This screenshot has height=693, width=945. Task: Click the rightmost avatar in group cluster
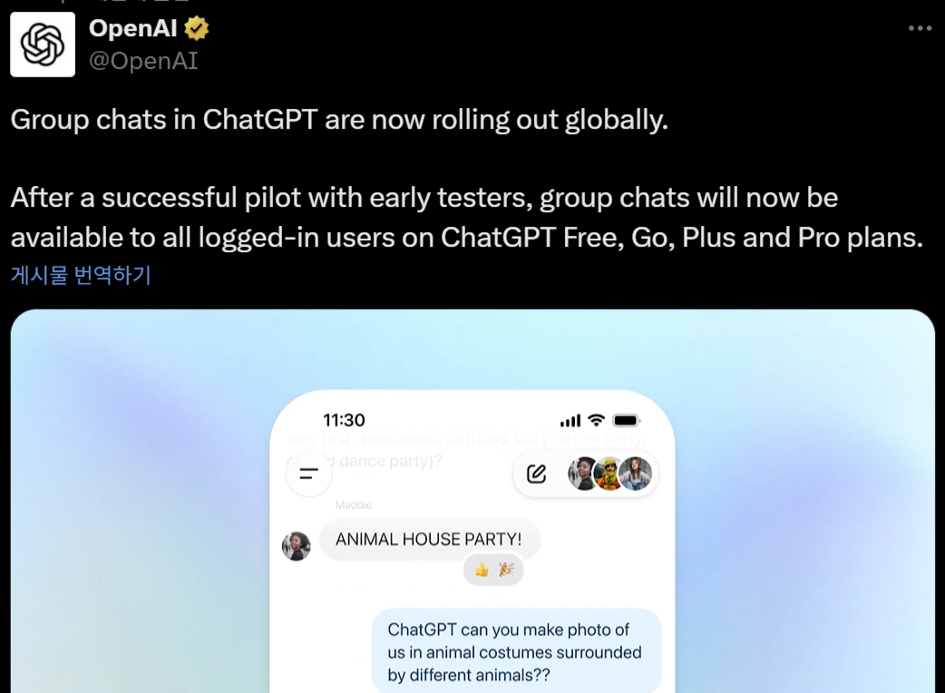point(636,473)
